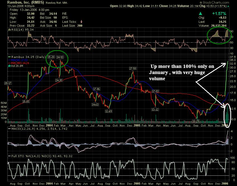The image size is (237, 186).
Task: Click the 35.20 peak price marker
Action: 51,57
